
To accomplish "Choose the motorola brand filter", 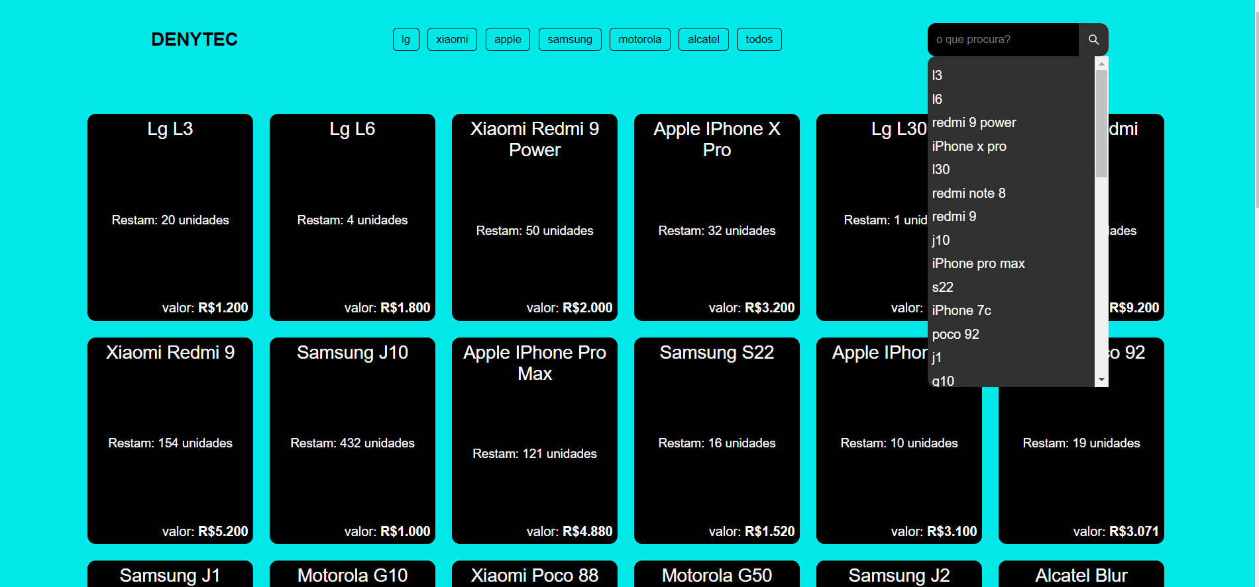I will [639, 40].
